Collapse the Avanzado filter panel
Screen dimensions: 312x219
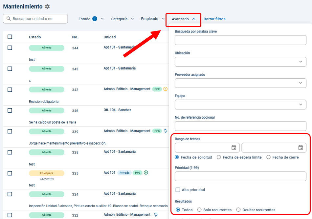pyautogui.click(x=184, y=19)
